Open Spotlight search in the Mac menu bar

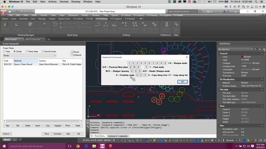(256, 2)
